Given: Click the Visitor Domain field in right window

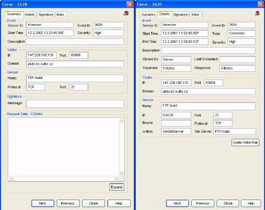Looking at the screenshot, I should pyautogui.click(x=208, y=92).
